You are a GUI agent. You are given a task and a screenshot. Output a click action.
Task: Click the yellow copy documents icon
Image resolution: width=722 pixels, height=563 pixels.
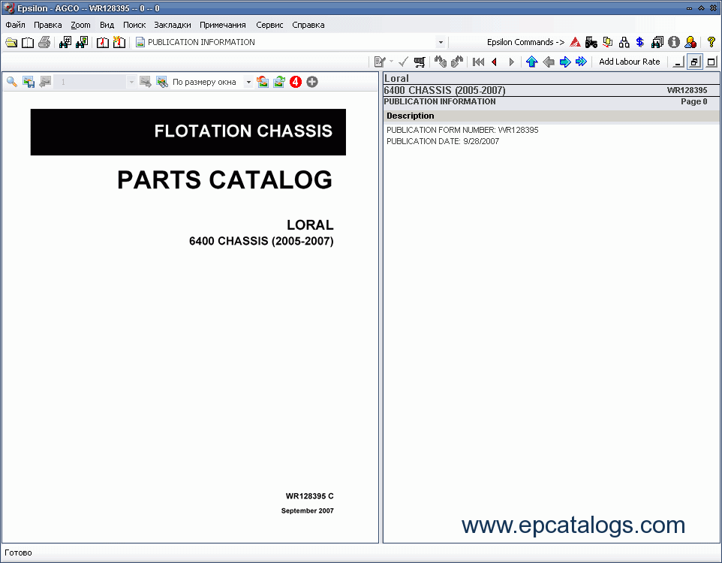click(608, 42)
